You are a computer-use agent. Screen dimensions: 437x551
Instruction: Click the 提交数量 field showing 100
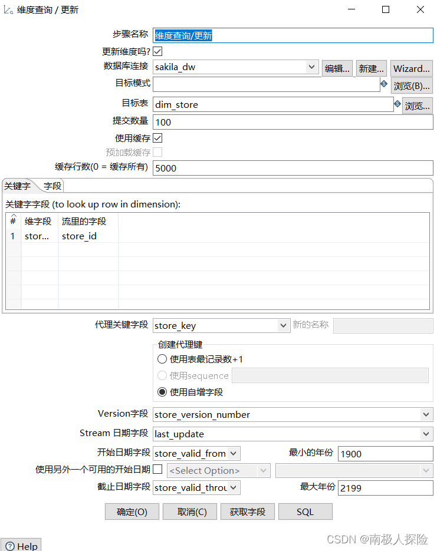click(293, 122)
